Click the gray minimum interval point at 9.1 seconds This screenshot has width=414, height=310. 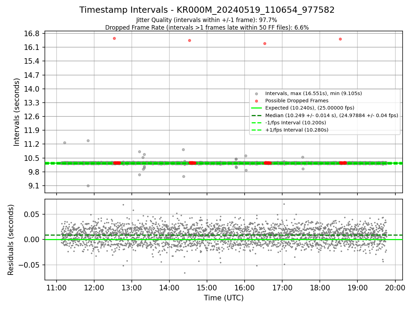pos(88,186)
